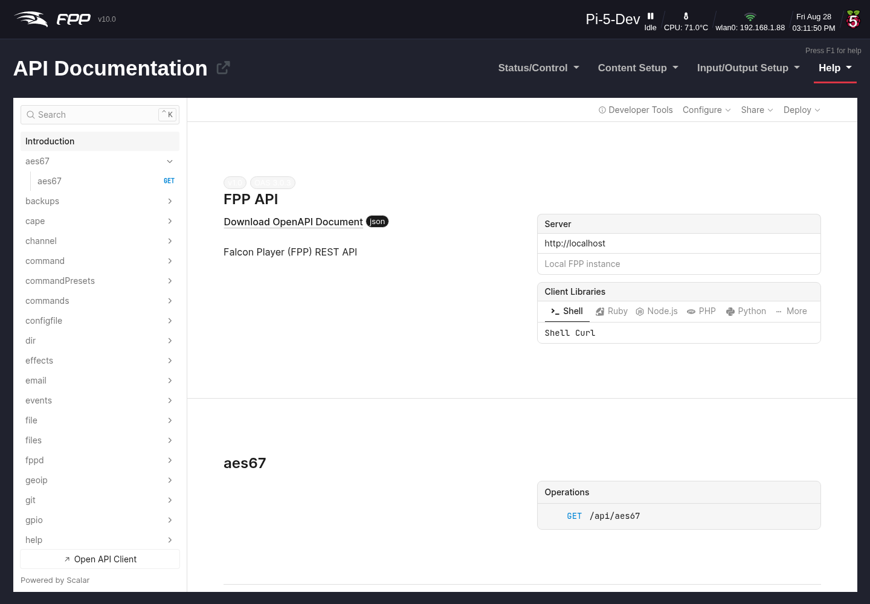
Task: Click the search magnifier icon
Action: [x=31, y=115]
